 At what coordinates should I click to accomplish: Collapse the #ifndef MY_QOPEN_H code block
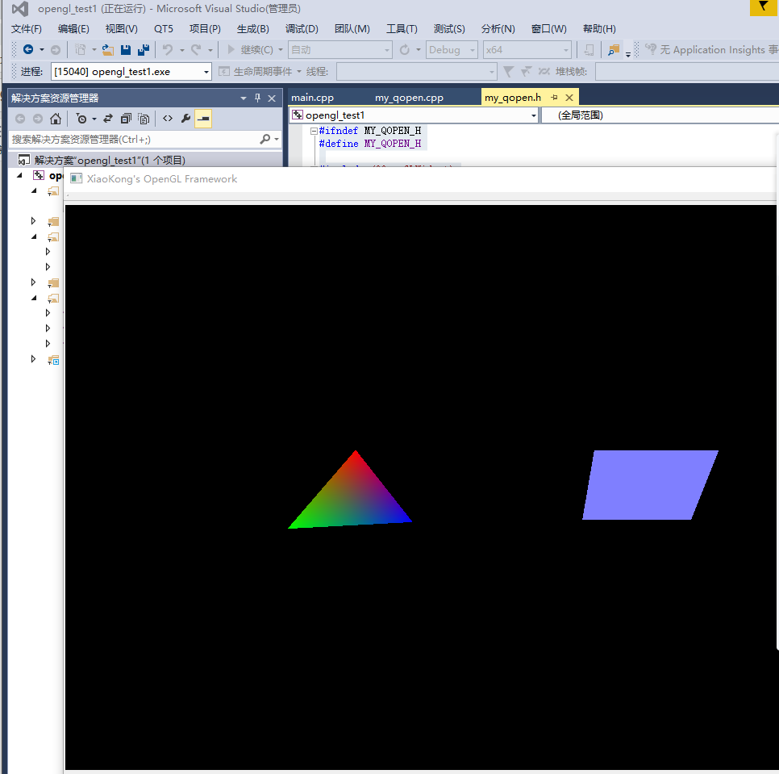pos(314,131)
